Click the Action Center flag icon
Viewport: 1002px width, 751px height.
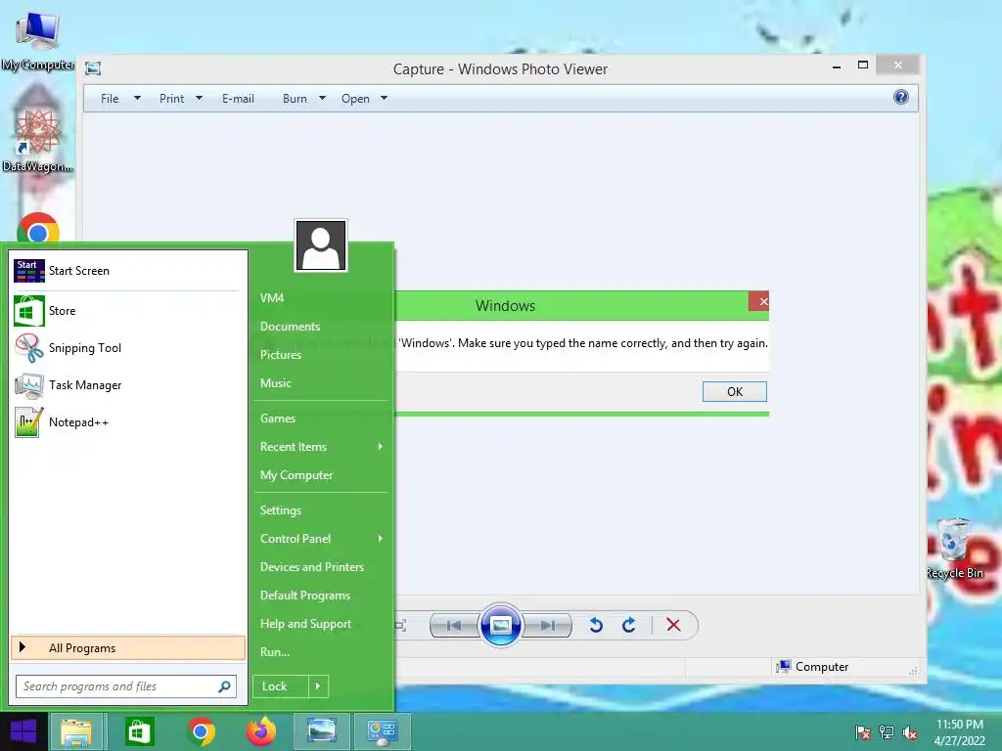point(863,732)
